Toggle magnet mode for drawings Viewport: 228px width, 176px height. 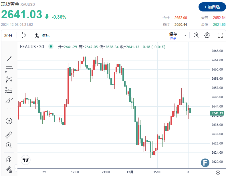9,159
